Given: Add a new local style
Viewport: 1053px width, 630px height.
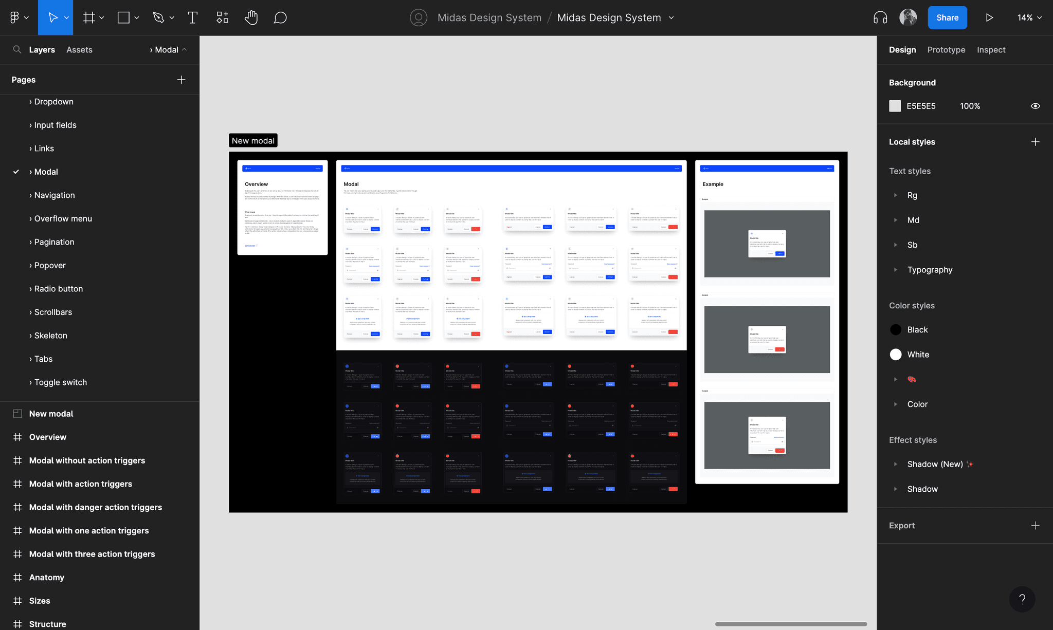Looking at the screenshot, I should [x=1035, y=142].
